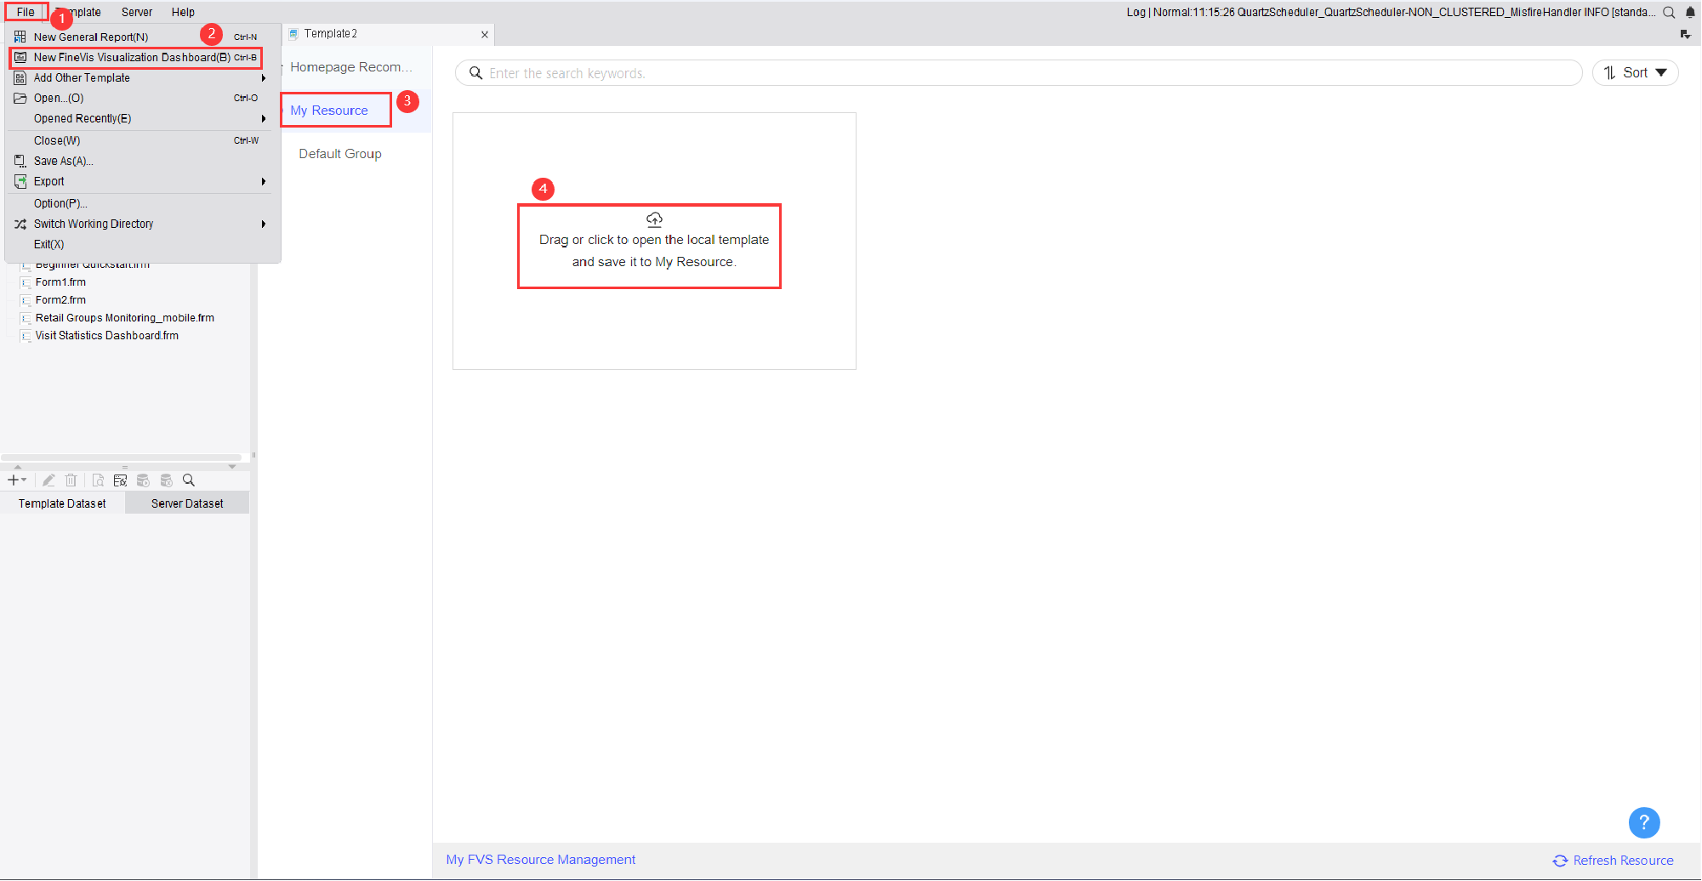The height and width of the screenshot is (881, 1702).
Task: Expand Add Other Template submenu
Action: point(142,77)
